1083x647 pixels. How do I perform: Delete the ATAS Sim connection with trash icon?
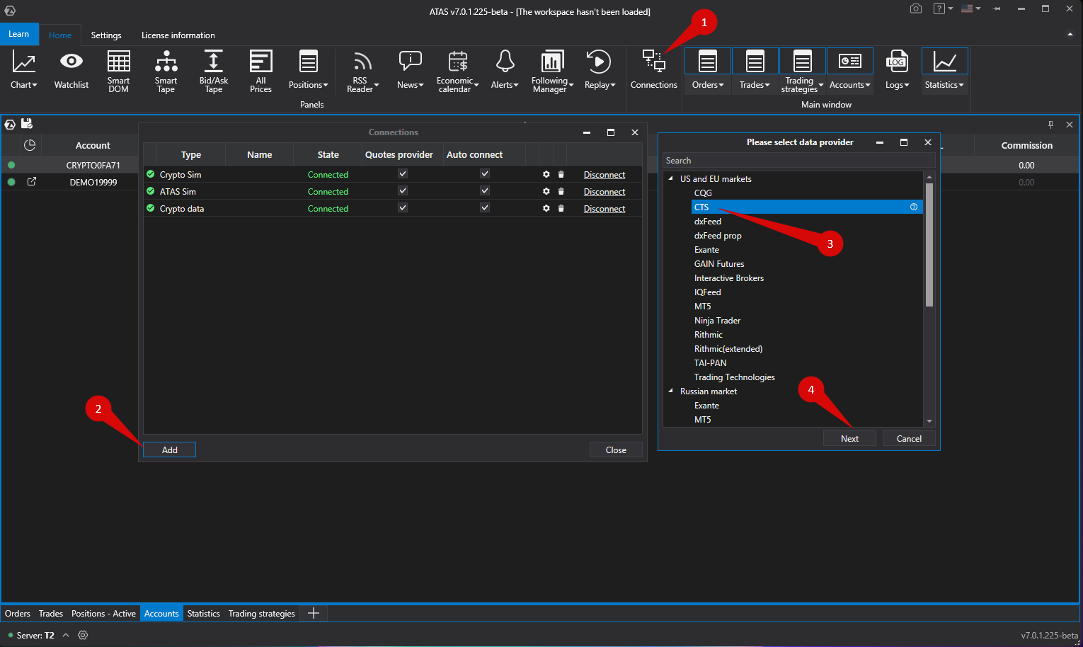[561, 191]
